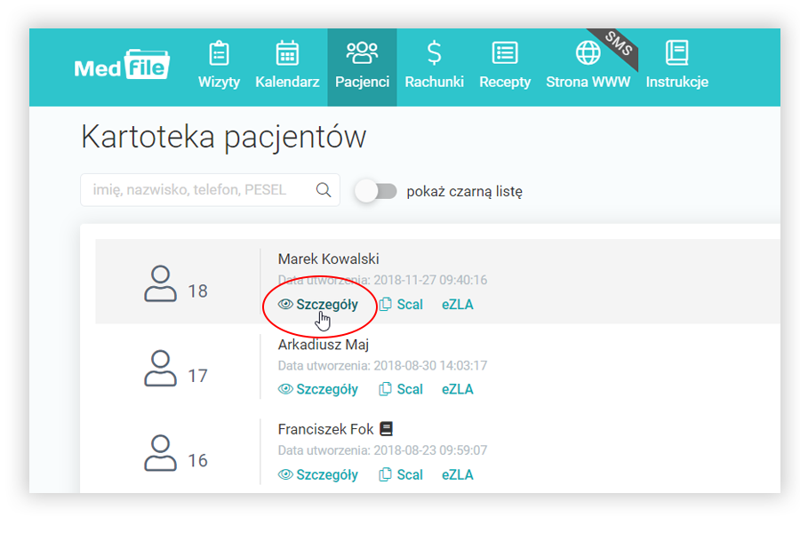Toggle the 'pokaż czarną listę' switch
This screenshot has height=533, width=800.
point(376,190)
